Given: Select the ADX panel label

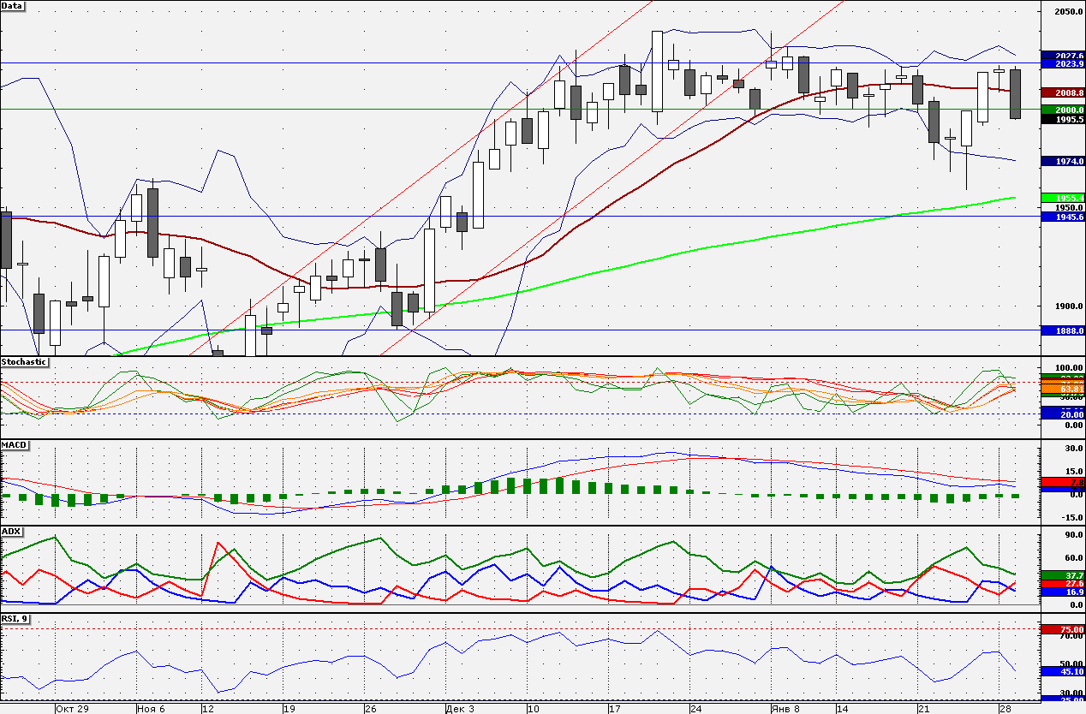Looking at the screenshot, I should pyautogui.click(x=11, y=531).
